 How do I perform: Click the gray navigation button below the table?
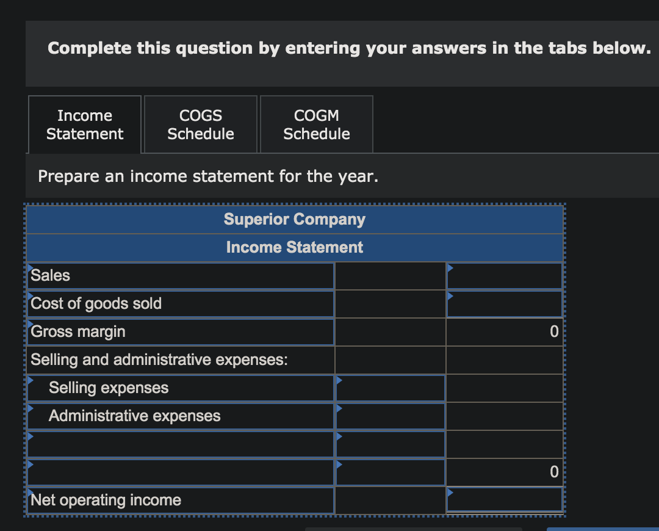pyautogui.click(x=415, y=529)
